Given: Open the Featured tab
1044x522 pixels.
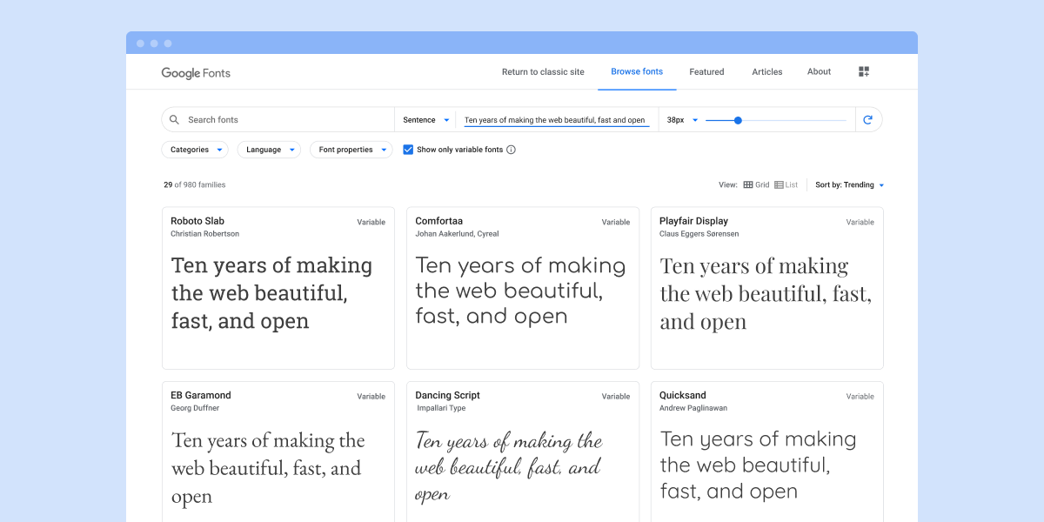Looking at the screenshot, I should tap(706, 72).
